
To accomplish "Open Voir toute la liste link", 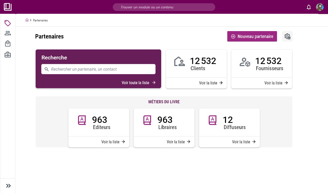I will pos(139,83).
